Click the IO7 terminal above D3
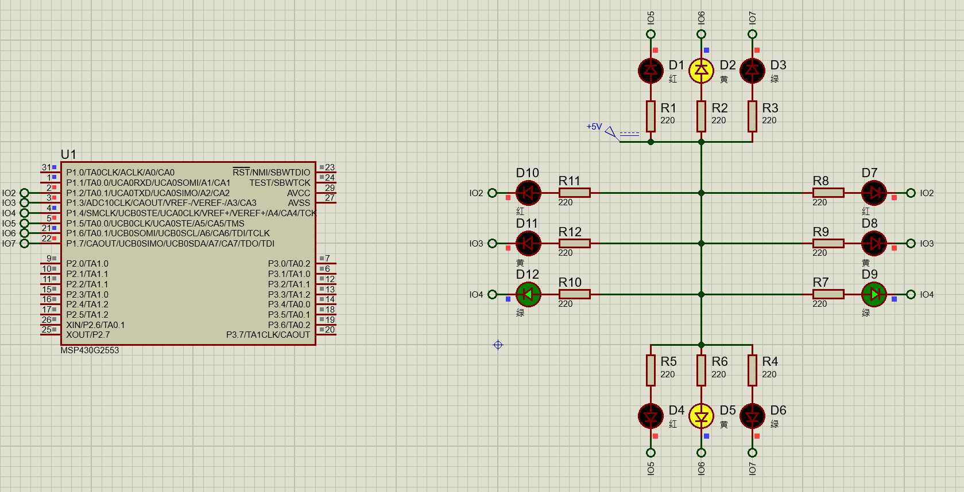 [752, 34]
